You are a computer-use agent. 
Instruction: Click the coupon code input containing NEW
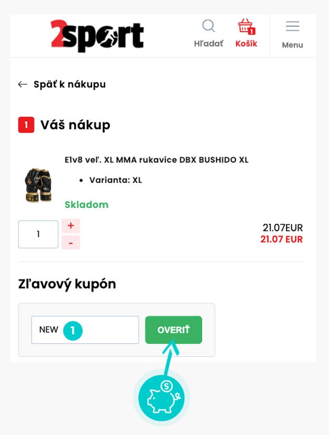click(x=84, y=329)
